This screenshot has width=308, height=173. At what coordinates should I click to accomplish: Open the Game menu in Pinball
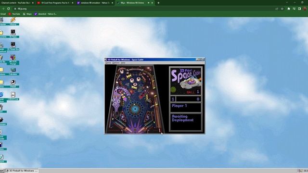(x=108, y=63)
